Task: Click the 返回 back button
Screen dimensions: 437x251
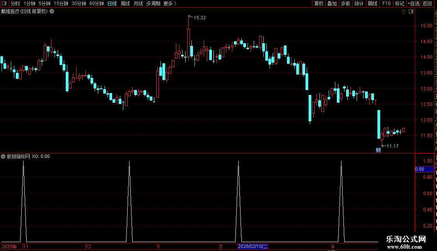Action: (x=427, y=3)
